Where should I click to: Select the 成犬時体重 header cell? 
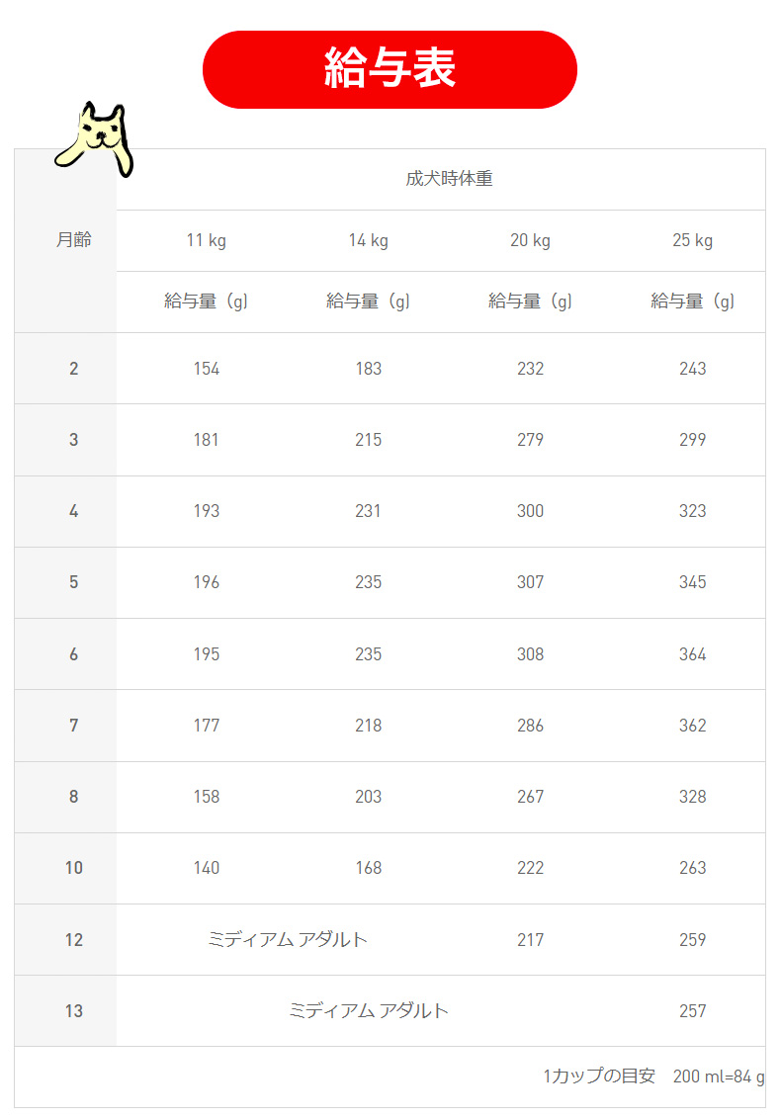(x=449, y=179)
